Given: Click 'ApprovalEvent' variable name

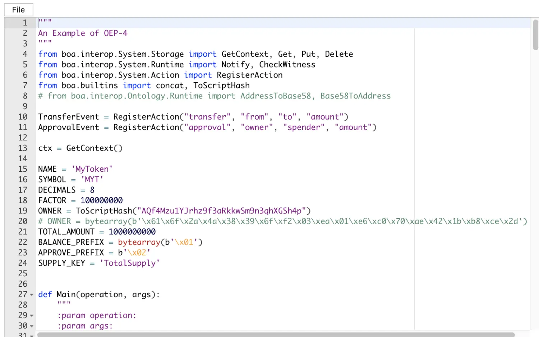Looking at the screenshot, I should 68,127.
